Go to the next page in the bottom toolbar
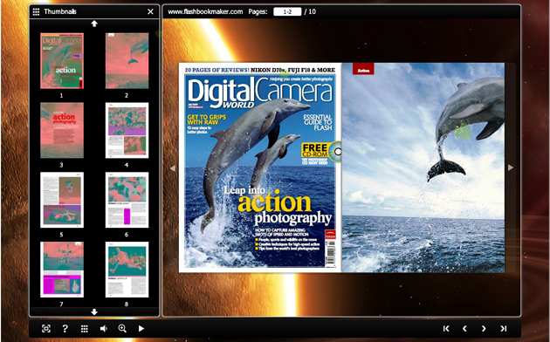 point(484,328)
